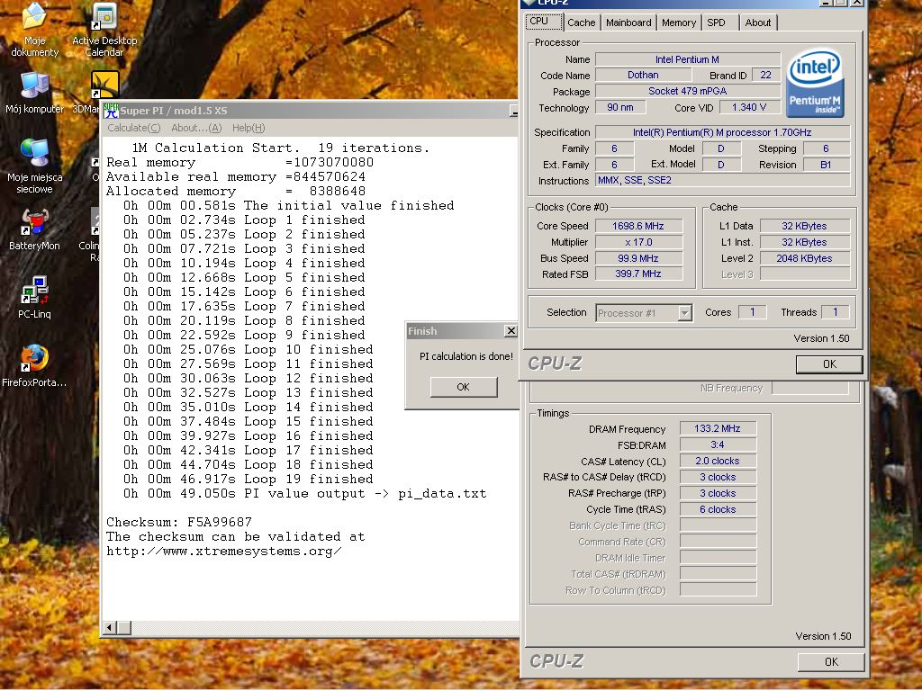The width and height of the screenshot is (922, 691).
Task: Open the About menu in Super PI
Action: tap(195, 128)
